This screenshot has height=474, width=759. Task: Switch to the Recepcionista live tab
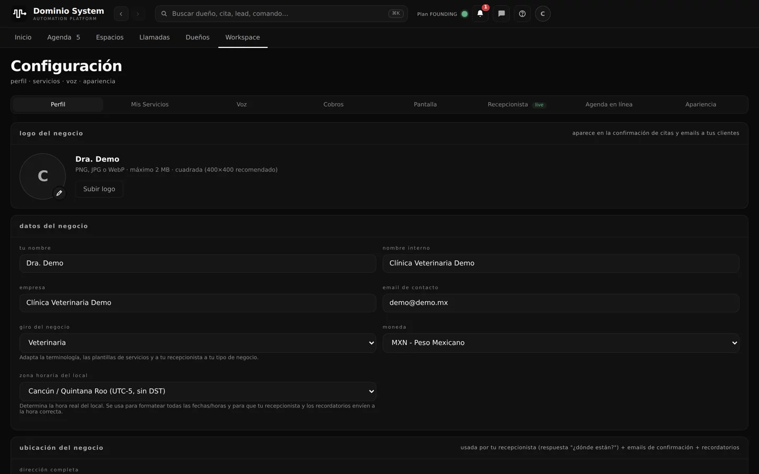[517, 104]
